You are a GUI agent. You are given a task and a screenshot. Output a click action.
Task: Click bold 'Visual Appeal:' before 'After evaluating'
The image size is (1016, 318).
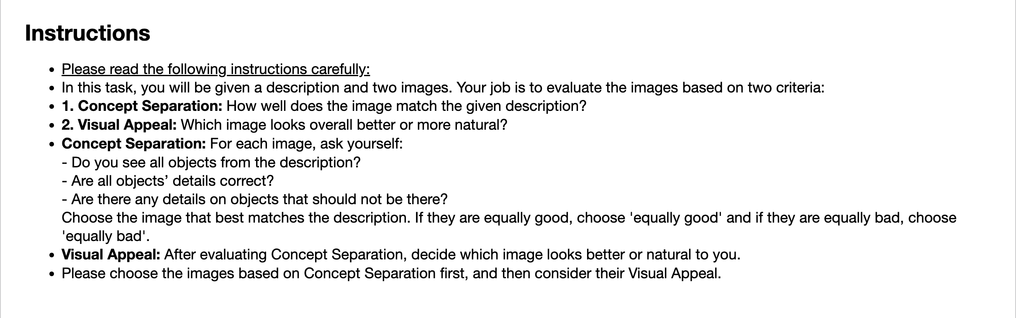coord(111,255)
